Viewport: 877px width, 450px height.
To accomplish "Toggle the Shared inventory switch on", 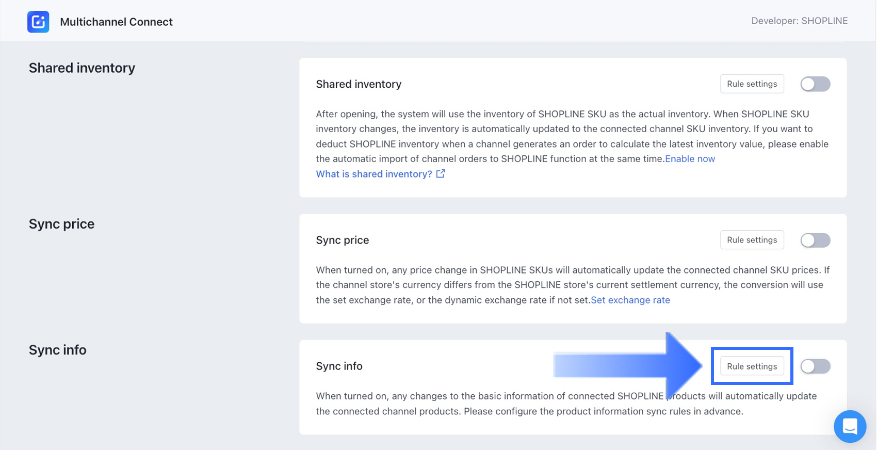I will [815, 84].
